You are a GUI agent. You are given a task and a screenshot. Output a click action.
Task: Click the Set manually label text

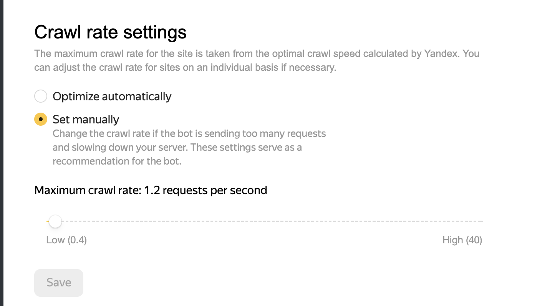86,119
